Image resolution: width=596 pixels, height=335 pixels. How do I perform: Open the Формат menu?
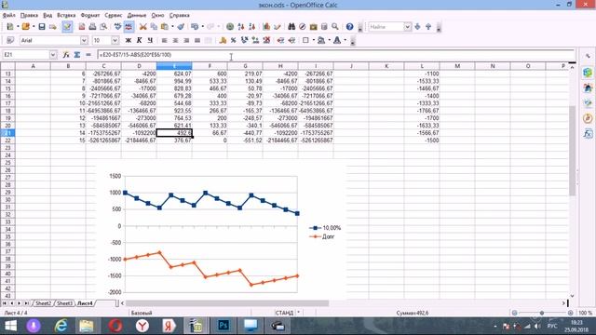pos(90,16)
